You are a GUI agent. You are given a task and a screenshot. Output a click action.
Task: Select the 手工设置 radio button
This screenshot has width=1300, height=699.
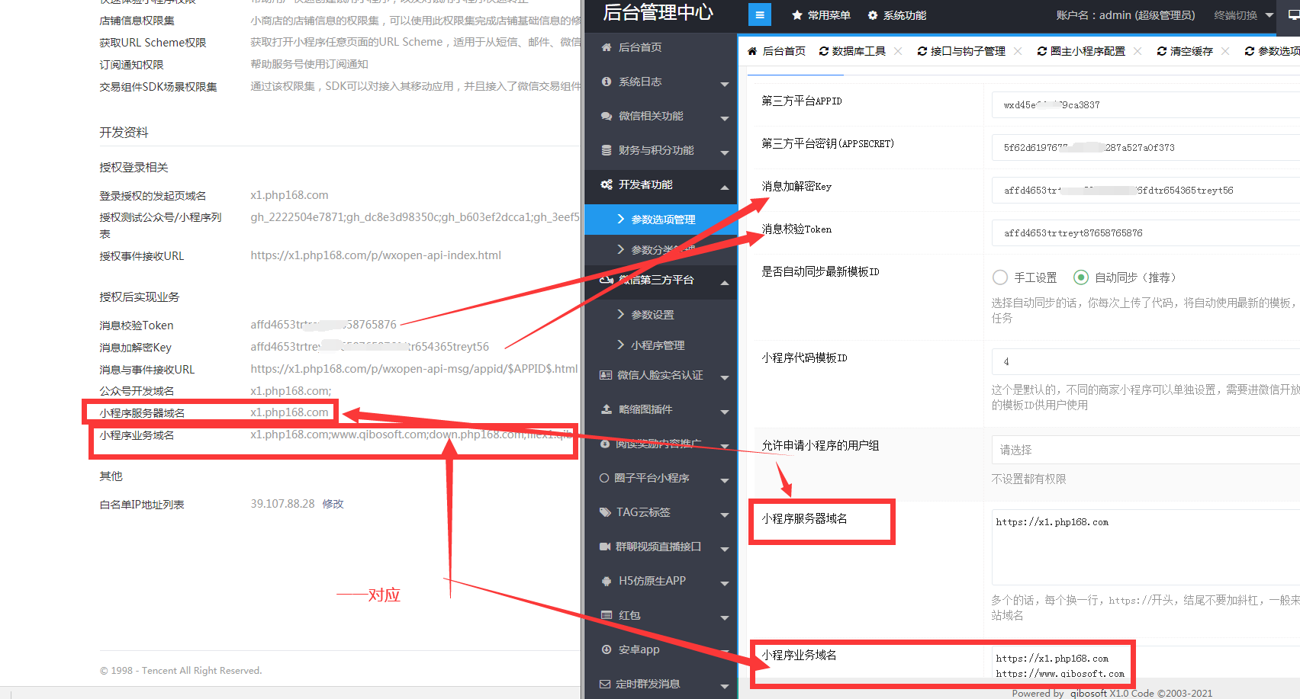click(x=999, y=277)
